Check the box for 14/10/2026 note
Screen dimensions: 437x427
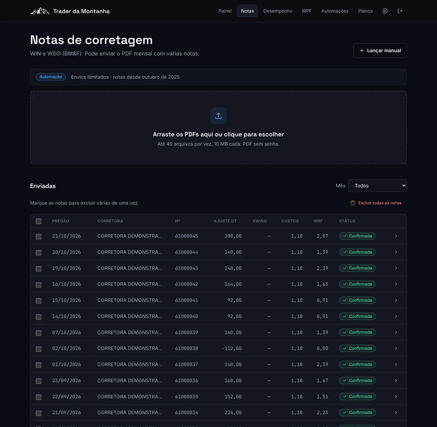click(x=39, y=317)
